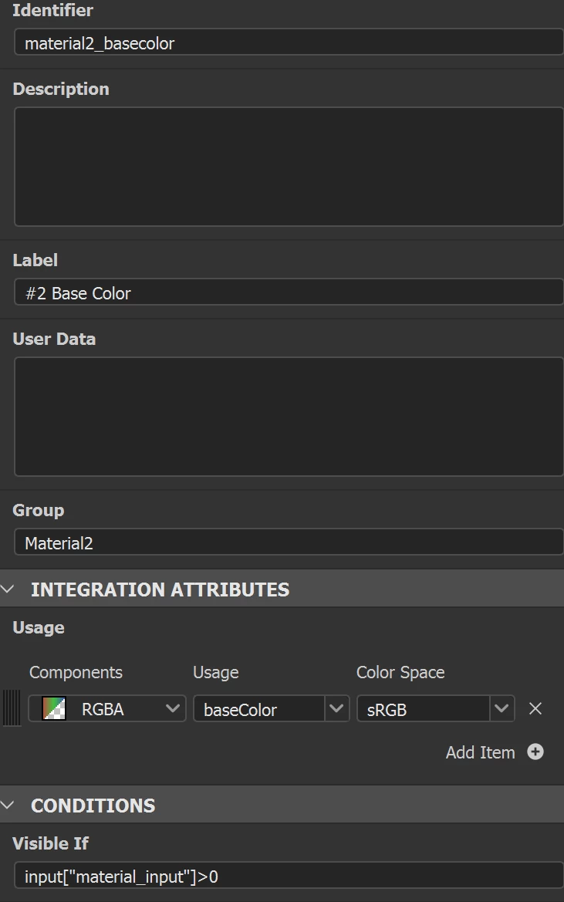Click the Visible If condition field
The height and width of the screenshot is (902, 564).
[x=289, y=877]
